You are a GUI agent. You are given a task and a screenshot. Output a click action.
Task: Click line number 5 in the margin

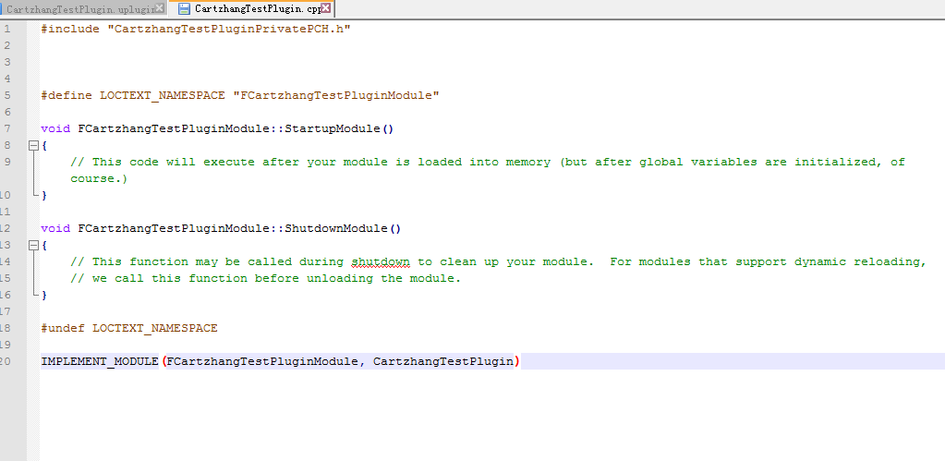click(x=7, y=95)
